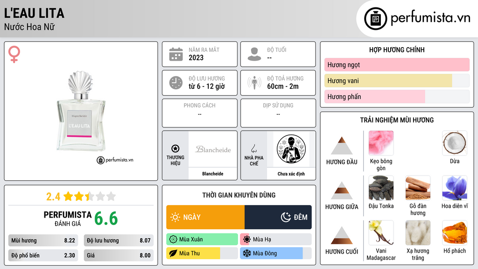Click the leaf icon beside Mùa Thu

pos(173,253)
